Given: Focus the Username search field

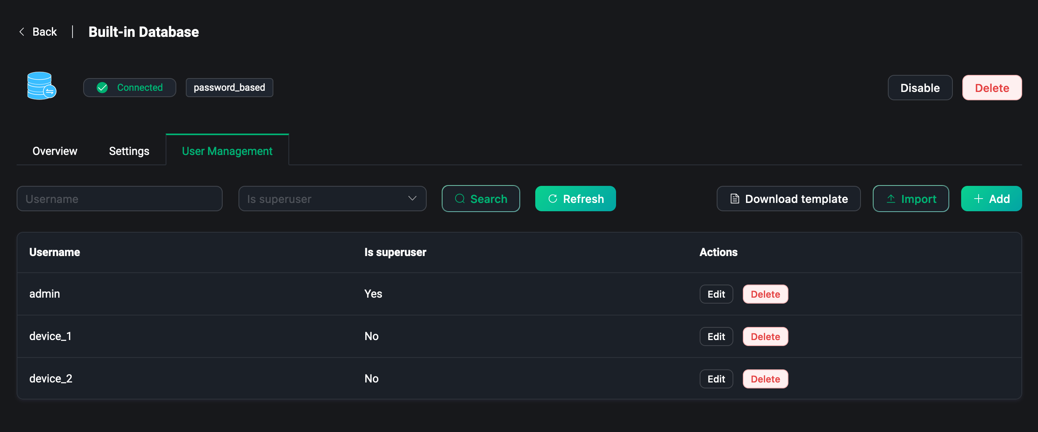Looking at the screenshot, I should click(119, 199).
